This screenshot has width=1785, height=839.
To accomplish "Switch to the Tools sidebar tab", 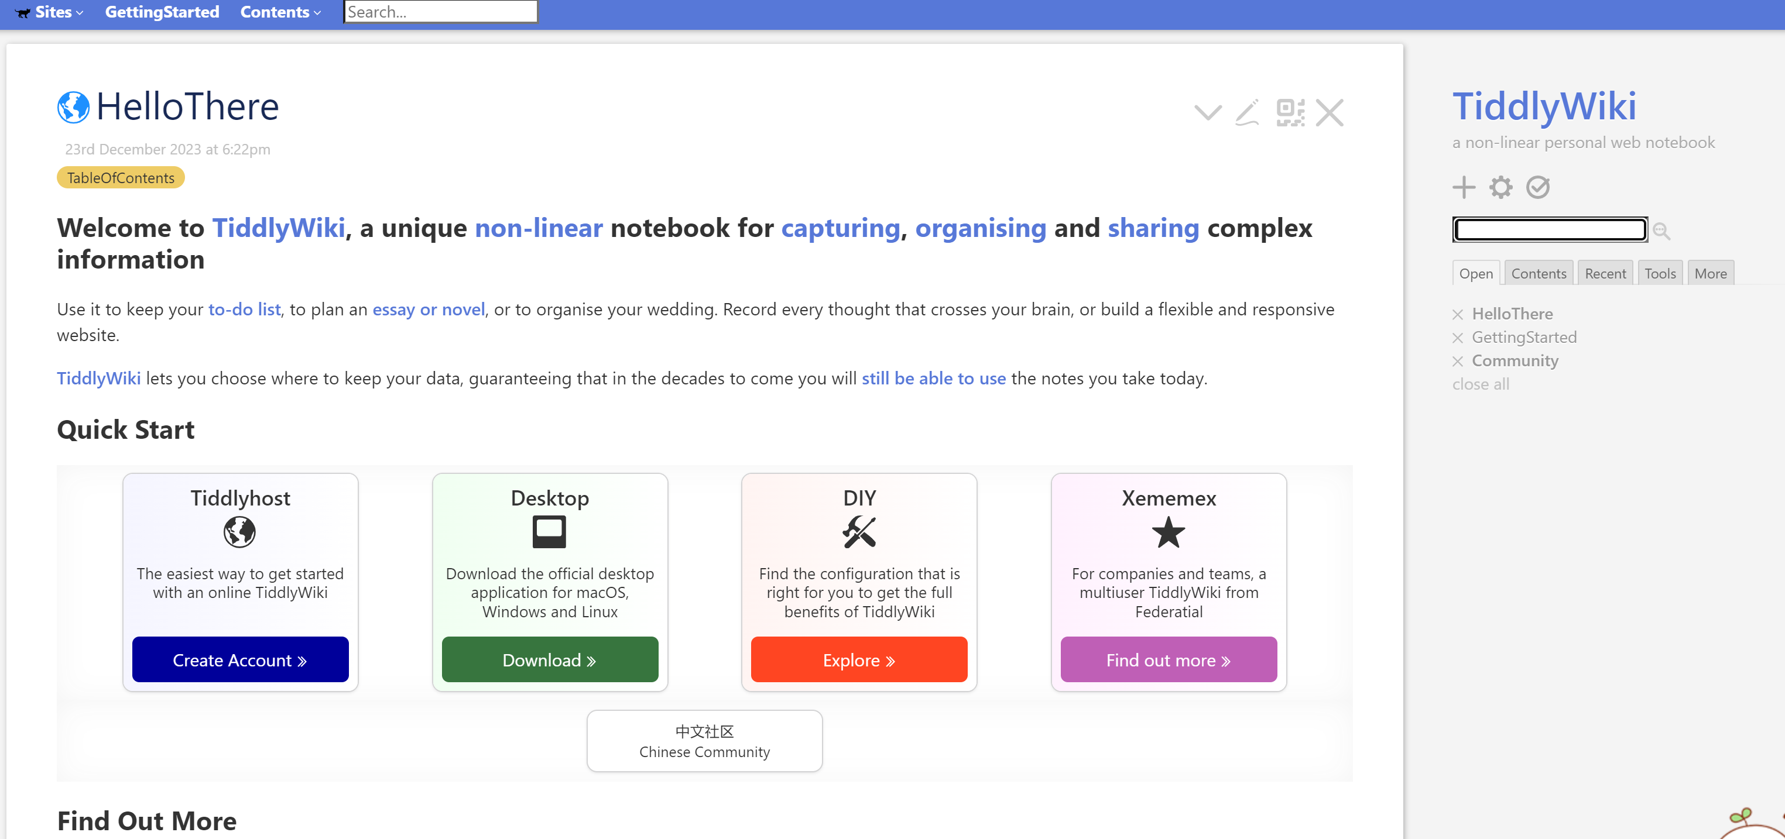I will click(x=1660, y=273).
